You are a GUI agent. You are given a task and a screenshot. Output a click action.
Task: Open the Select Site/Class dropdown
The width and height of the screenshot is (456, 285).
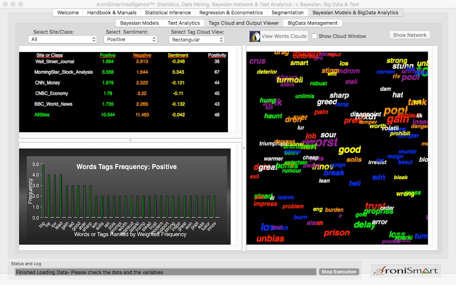pos(62,39)
